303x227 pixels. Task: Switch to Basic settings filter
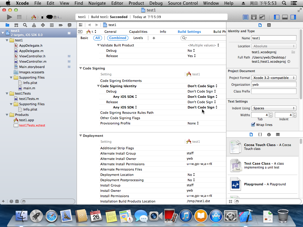[x=84, y=38]
